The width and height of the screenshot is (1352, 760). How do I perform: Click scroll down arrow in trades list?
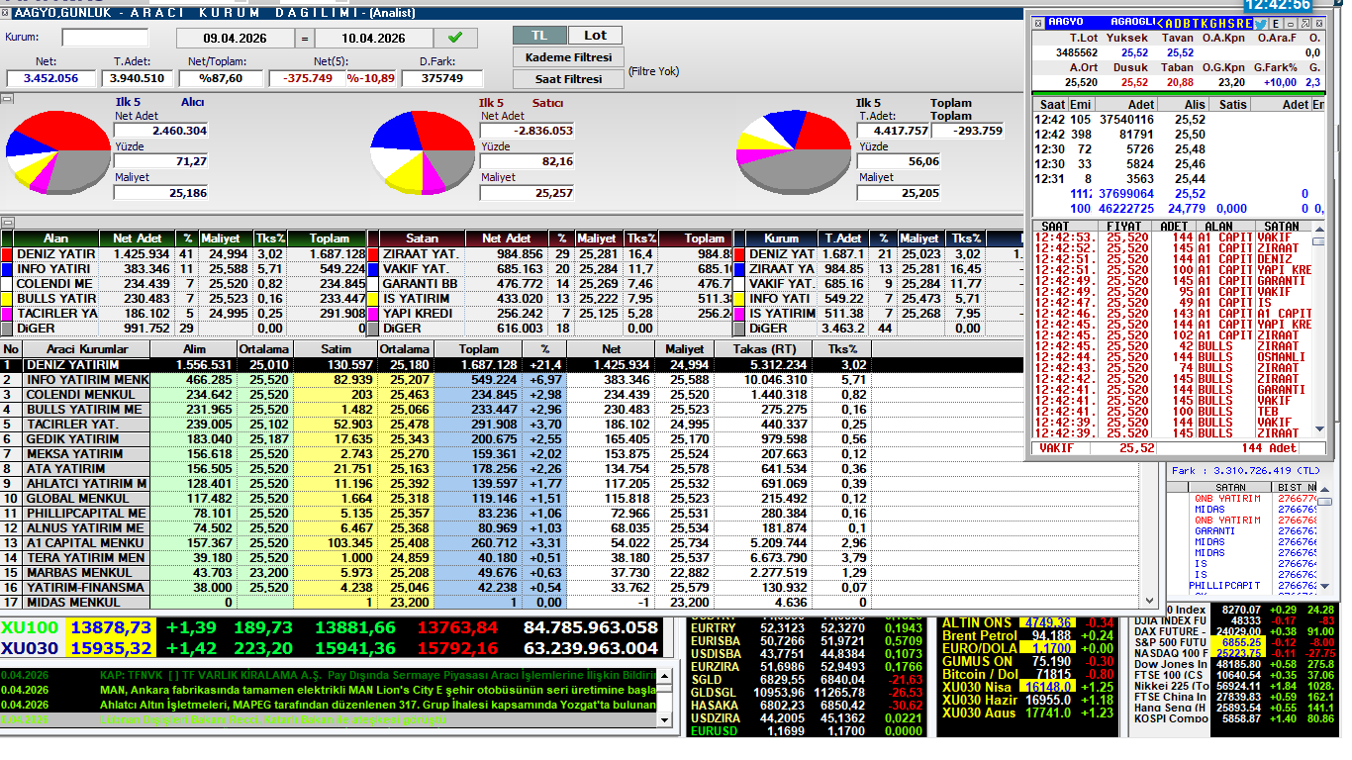point(1317,428)
